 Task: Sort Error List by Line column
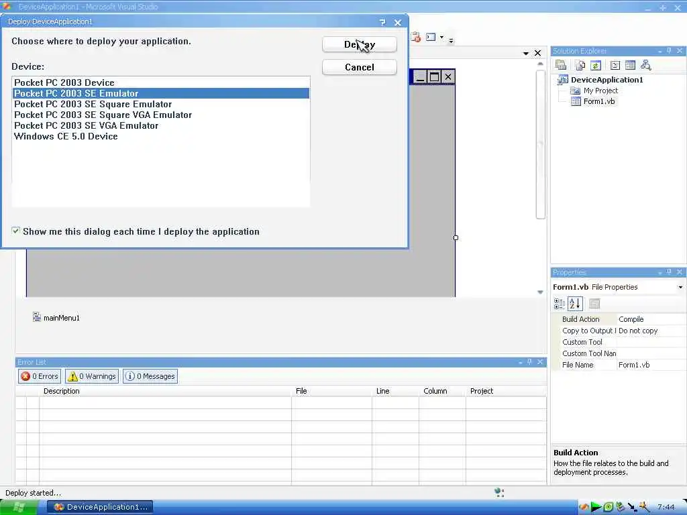pos(395,391)
